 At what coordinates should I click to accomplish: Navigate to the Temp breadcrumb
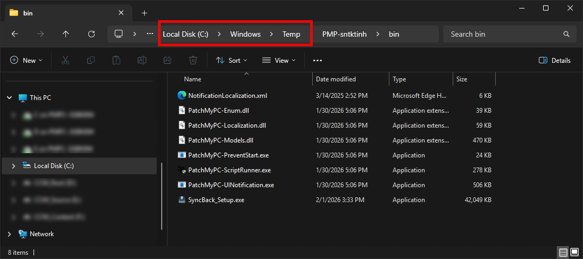point(291,34)
